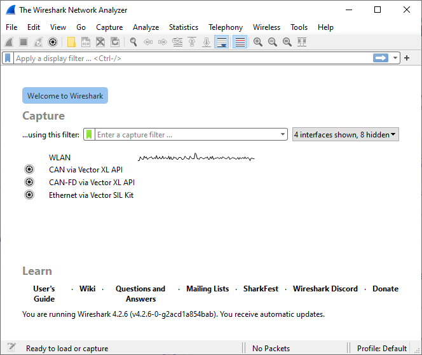
Task: Open the Go menu
Action: pos(81,27)
